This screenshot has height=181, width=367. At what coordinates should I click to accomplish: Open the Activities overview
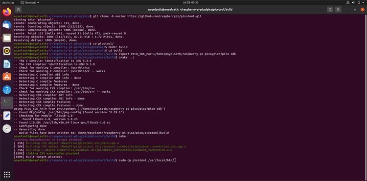tap(8, 2)
